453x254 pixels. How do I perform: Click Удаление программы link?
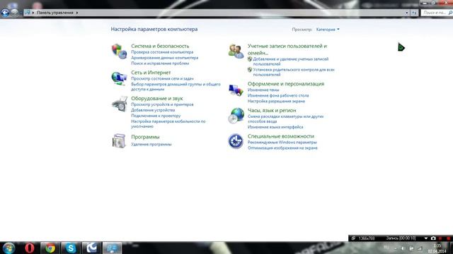pyautogui.click(x=151, y=144)
